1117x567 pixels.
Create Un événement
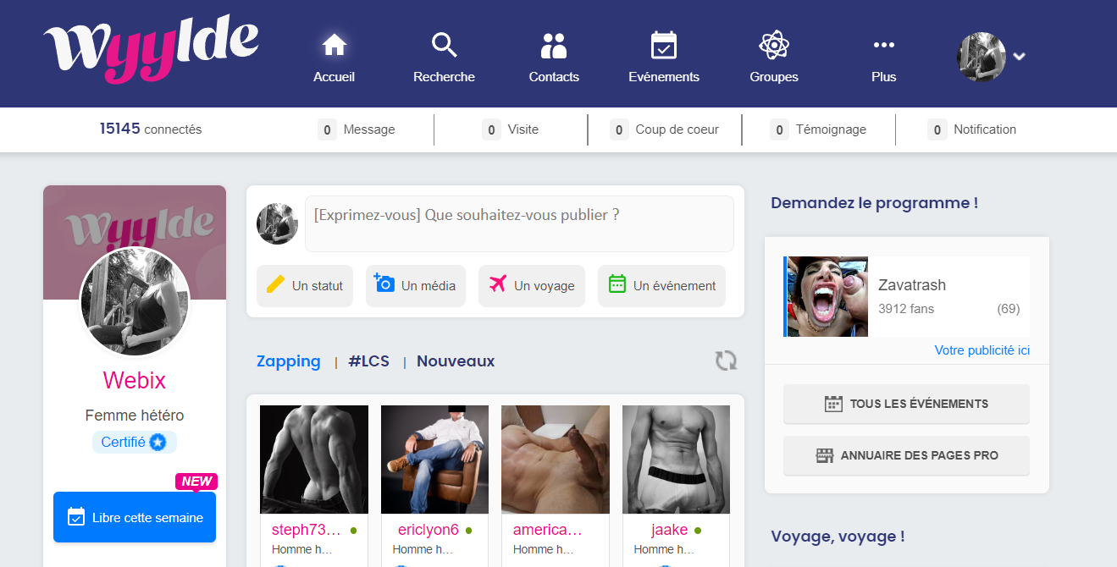click(x=661, y=286)
